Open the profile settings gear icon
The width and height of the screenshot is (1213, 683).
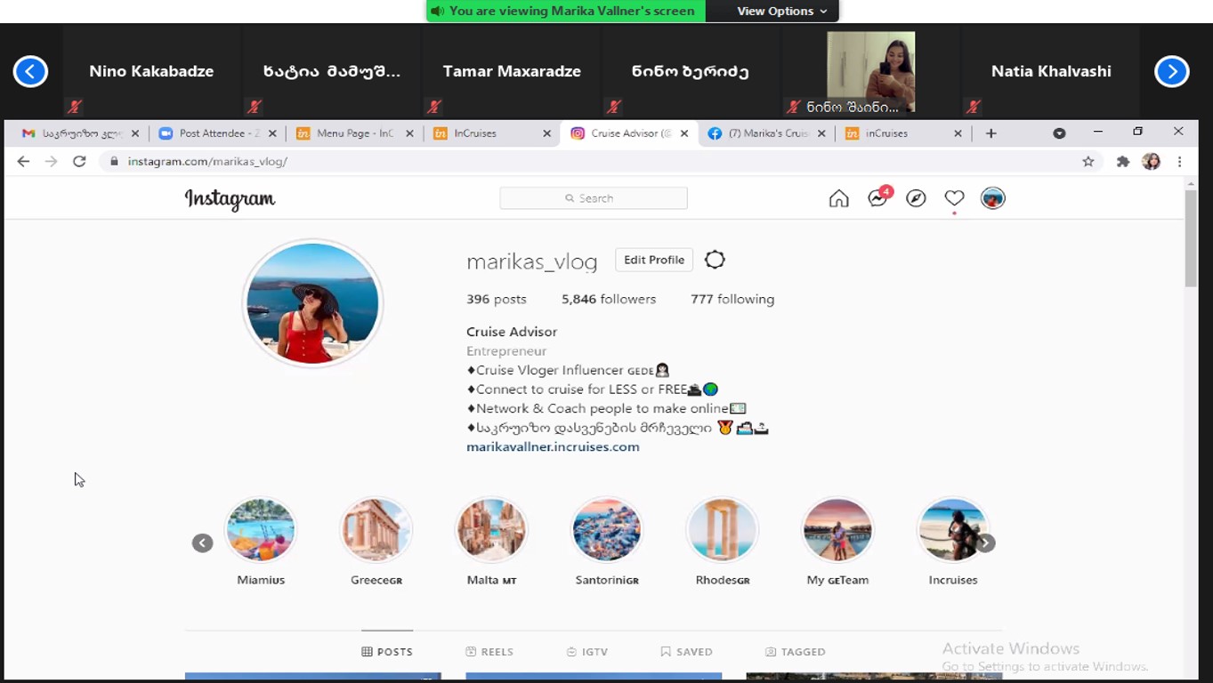[715, 260]
